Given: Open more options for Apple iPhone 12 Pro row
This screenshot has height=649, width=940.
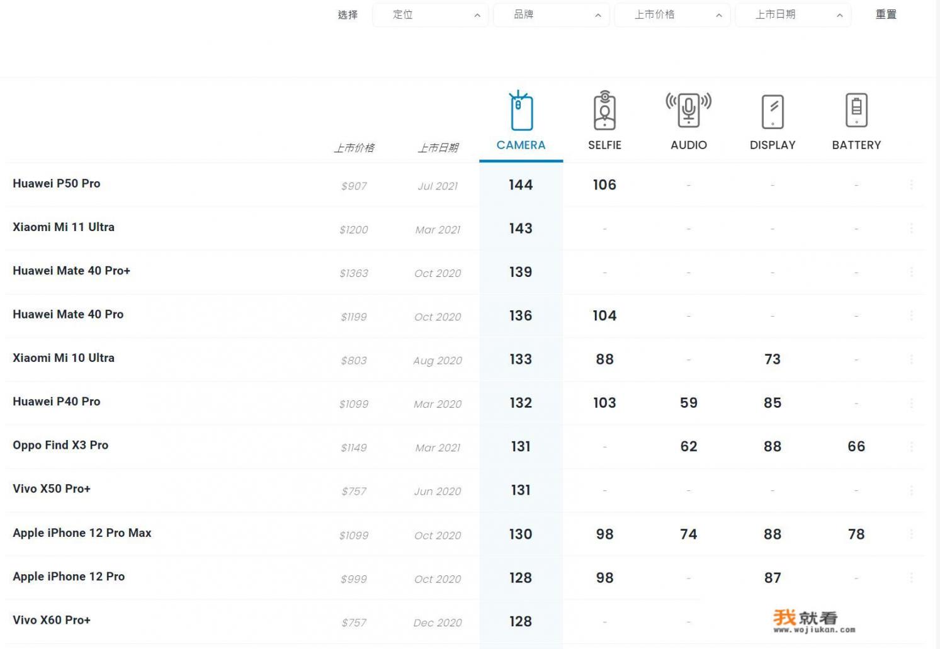Looking at the screenshot, I should (911, 577).
